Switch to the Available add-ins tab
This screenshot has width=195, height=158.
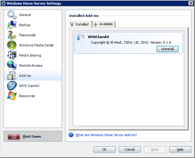[x=104, y=24]
